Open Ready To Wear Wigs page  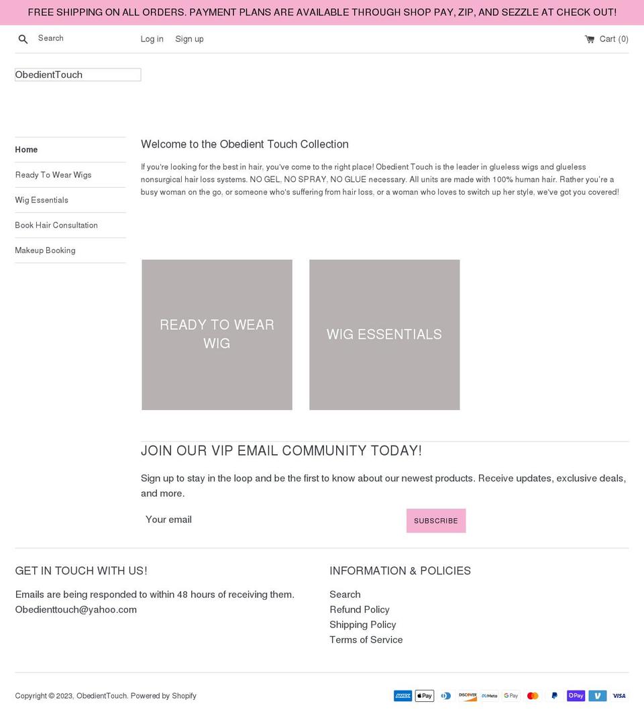(53, 174)
